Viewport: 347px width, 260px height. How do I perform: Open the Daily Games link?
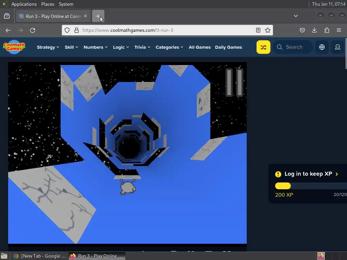tap(228, 47)
